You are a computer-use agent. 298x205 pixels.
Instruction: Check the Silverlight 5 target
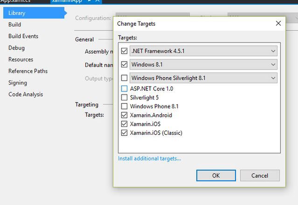[125, 97]
